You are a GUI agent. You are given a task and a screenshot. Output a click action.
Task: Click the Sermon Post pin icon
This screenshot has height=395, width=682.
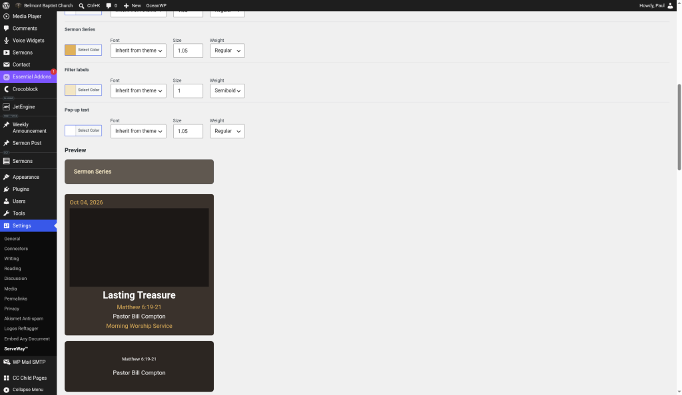click(6, 143)
